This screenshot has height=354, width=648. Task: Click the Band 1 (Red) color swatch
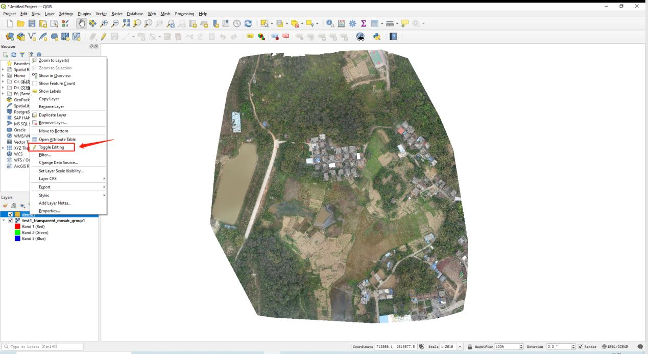18,227
